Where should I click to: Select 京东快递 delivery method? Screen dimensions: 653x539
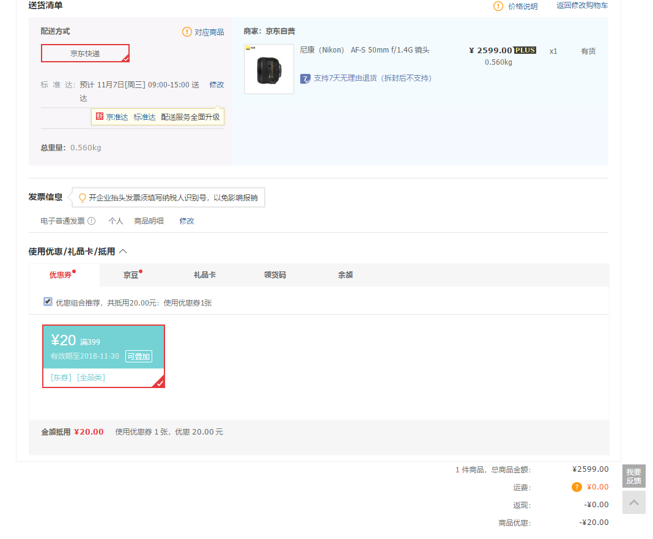tap(85, 53)
